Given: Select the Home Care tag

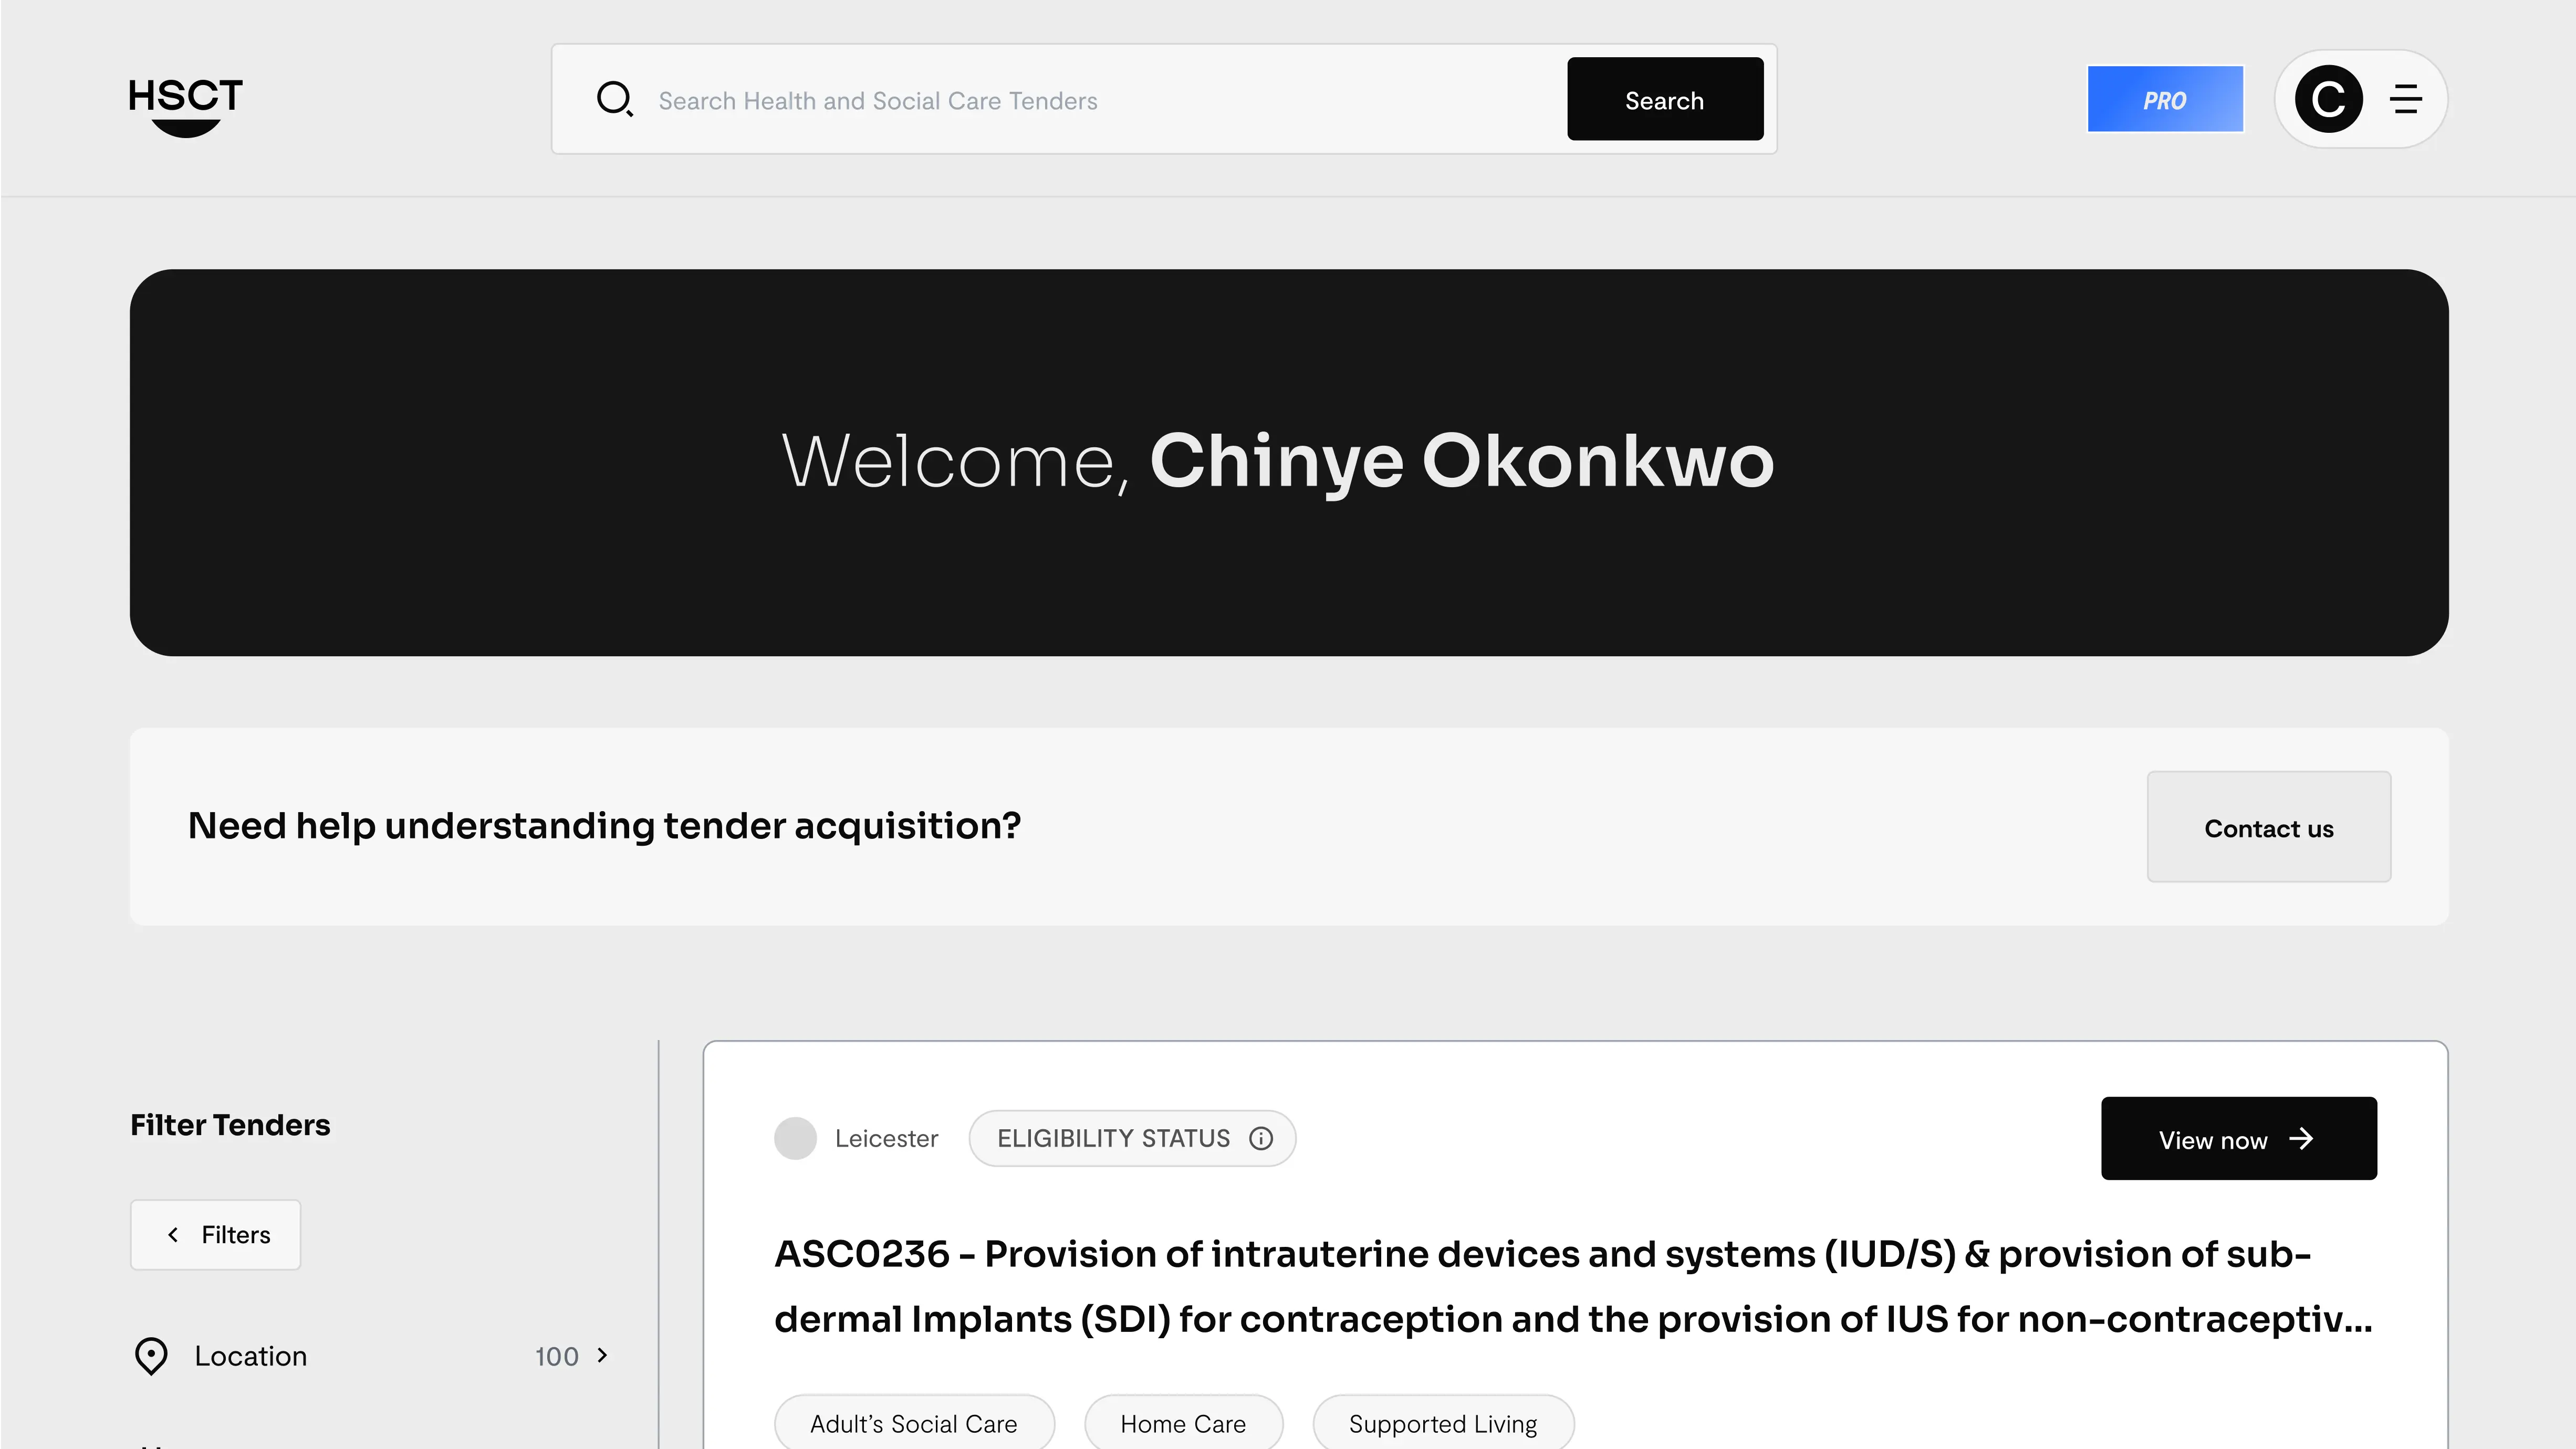Looking at the screenshot, I should (1183, 1423).
